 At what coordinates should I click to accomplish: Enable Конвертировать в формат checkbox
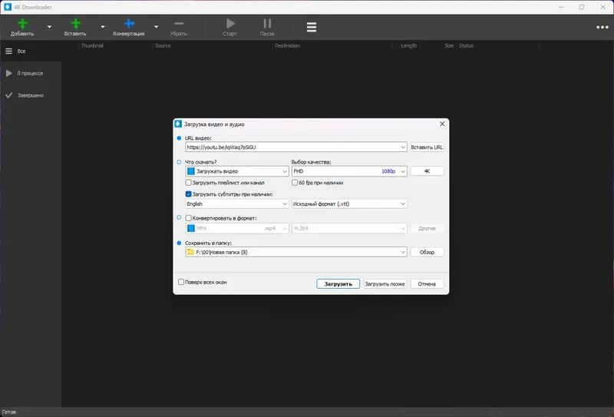[188, 218]
